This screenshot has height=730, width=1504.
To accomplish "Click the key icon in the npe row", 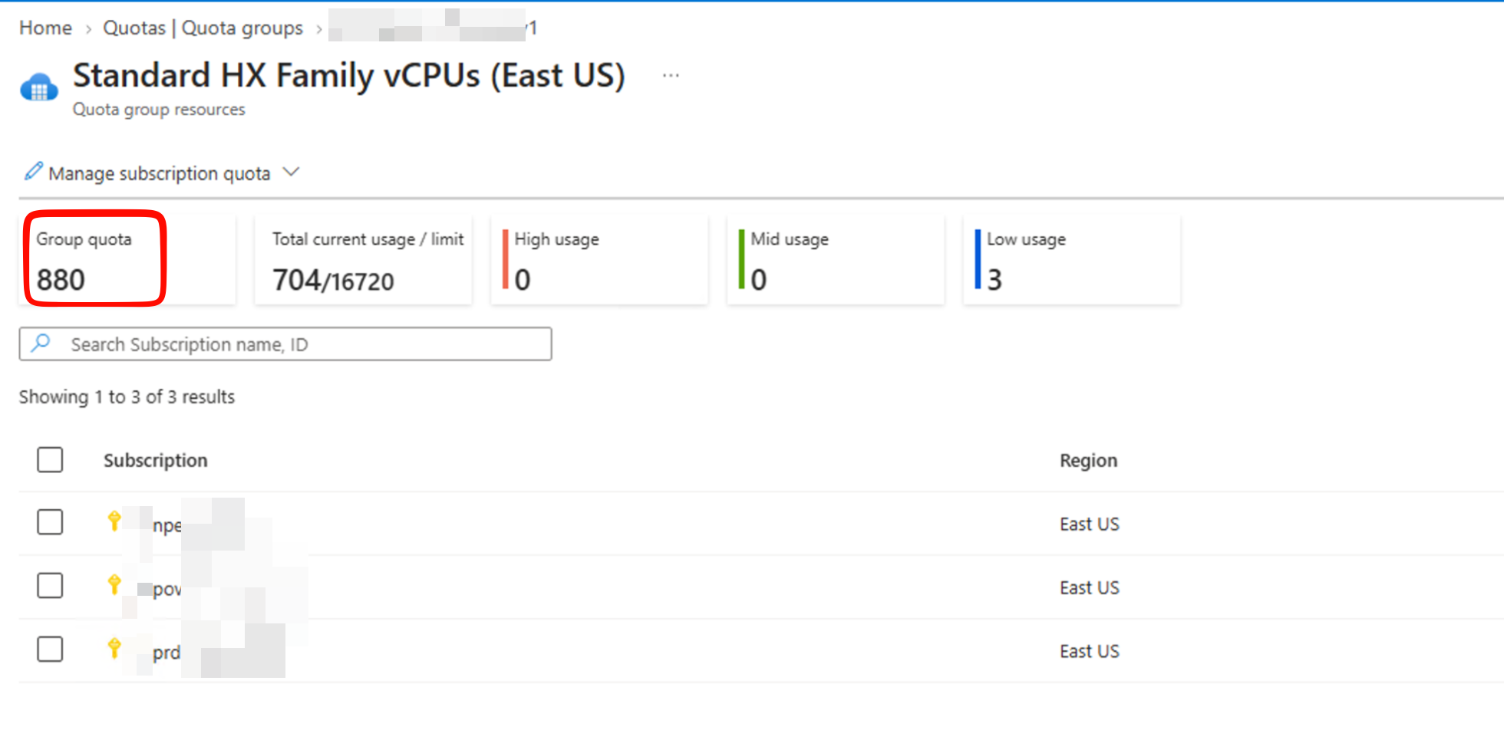I will coord(114,521).
